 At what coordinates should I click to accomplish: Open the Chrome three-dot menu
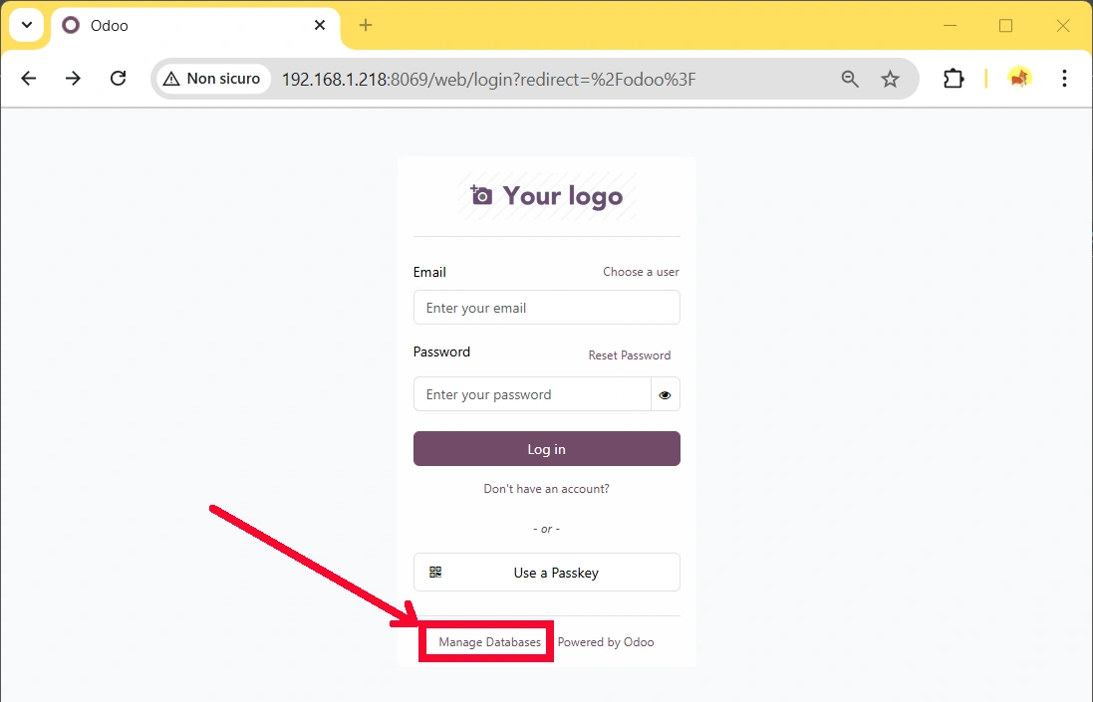click(x=1064, y=78)
